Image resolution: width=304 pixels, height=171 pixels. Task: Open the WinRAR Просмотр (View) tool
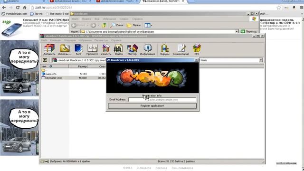click(92, 49)
